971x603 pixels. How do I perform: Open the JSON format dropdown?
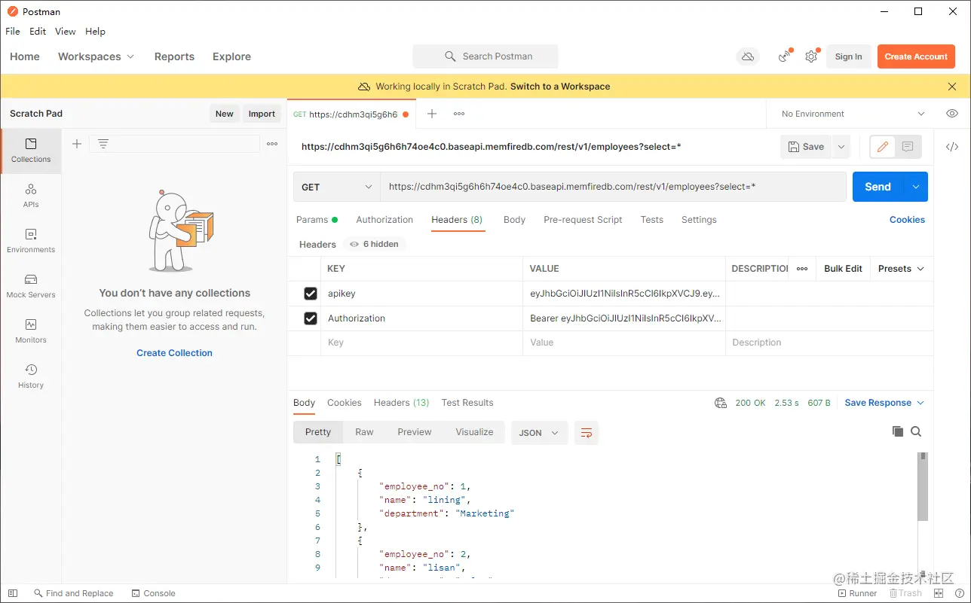coord(539,433)
